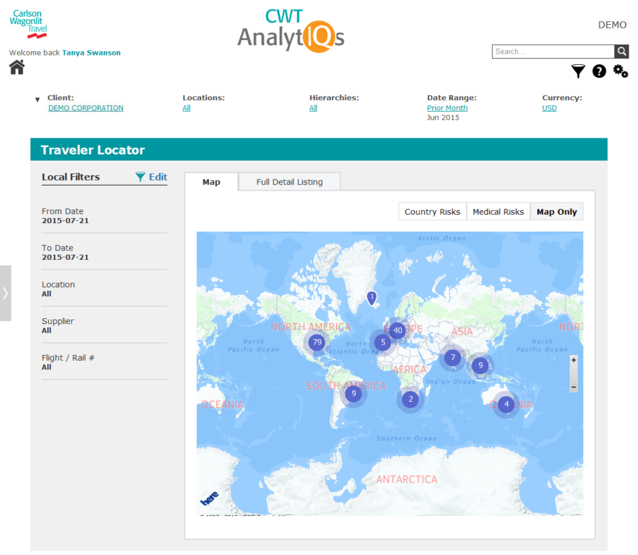This screenshot has height=555, width=638.
Task: Edit the local filters
Action: (x=158, y=177)
